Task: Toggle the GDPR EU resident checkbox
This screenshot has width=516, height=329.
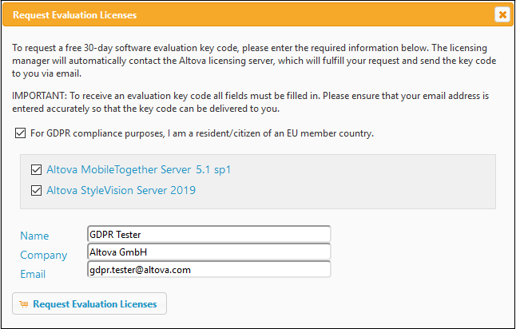Action: (20, 133)
